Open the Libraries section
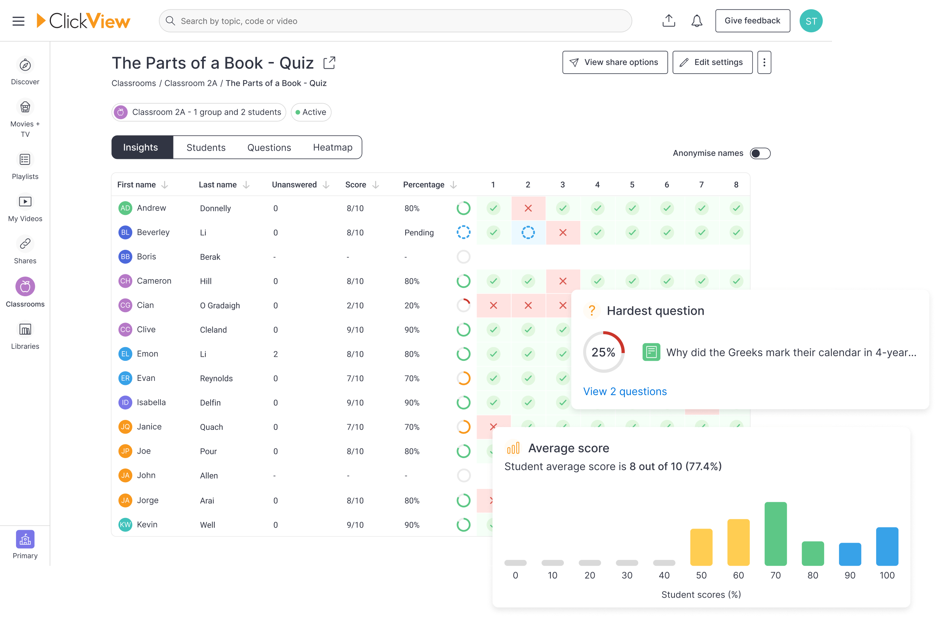The width and height of the screenshot is (936, 617). (x=25, y=329)
